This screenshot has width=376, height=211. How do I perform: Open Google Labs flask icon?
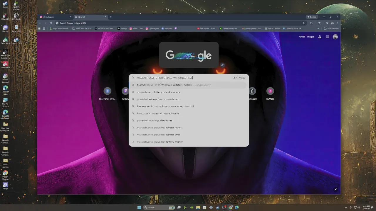[x=320, y=37]
